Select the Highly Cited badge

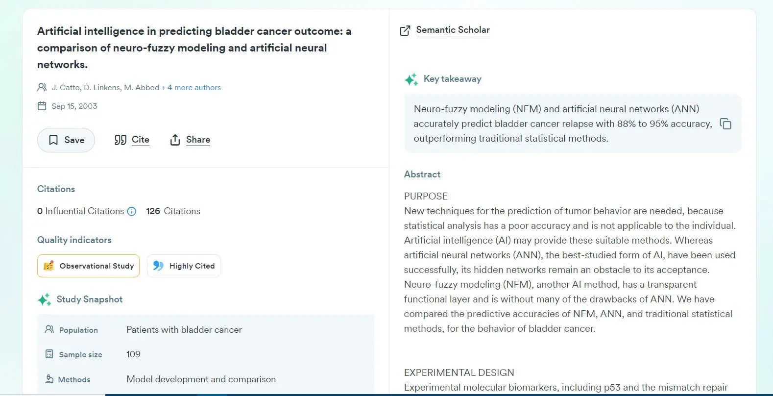tap(184, 266)
